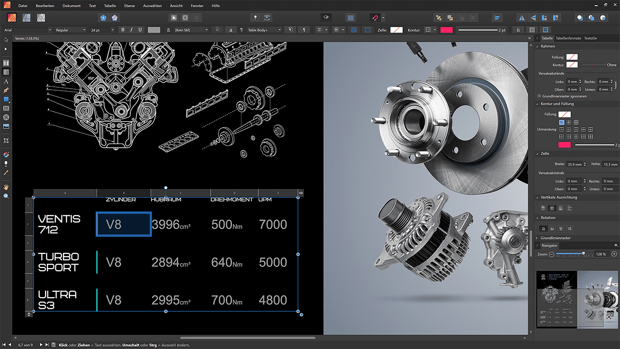The width and height of the screenshot is (620, 349).
Task: Select the Table tool in left toolbar
Action: (6, 72)
